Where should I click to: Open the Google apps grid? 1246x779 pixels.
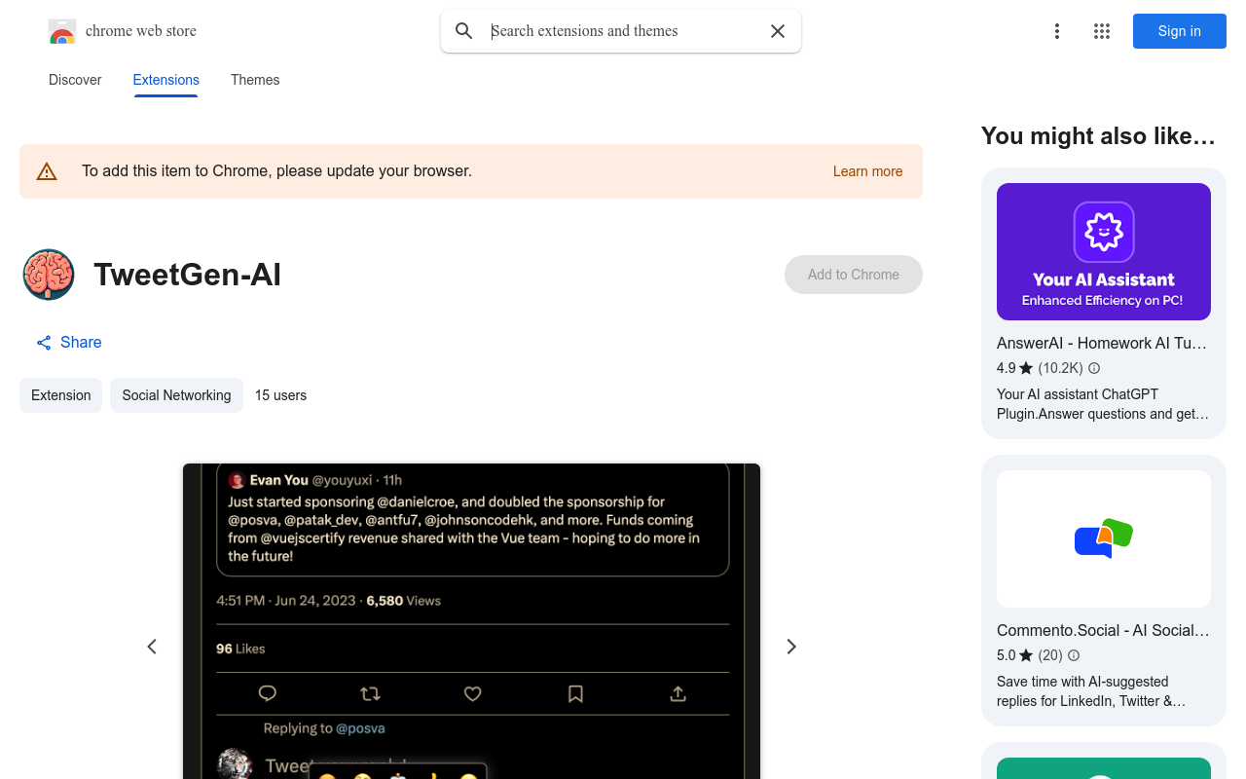tap(1102, 31)
